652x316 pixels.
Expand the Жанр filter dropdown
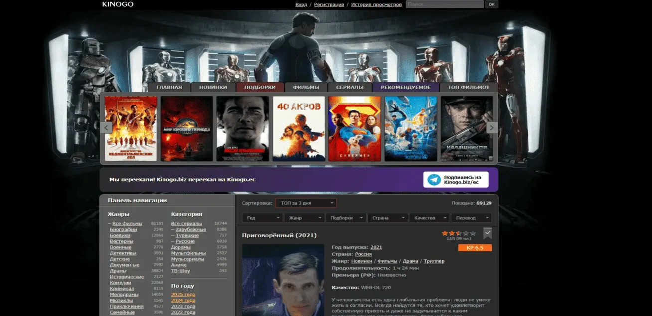click(305, 218)
